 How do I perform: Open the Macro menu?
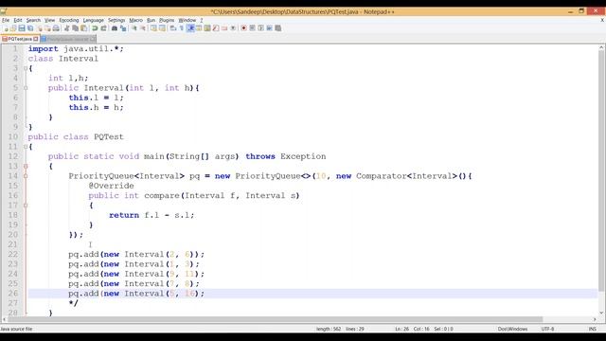(x=135, y=20)
